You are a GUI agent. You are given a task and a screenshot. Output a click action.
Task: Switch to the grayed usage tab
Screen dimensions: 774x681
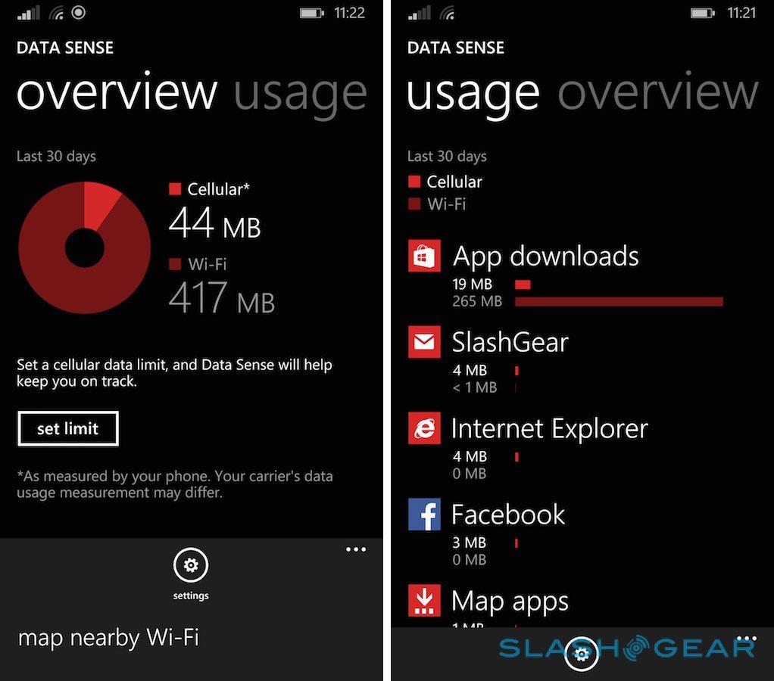tap(300, 94)
